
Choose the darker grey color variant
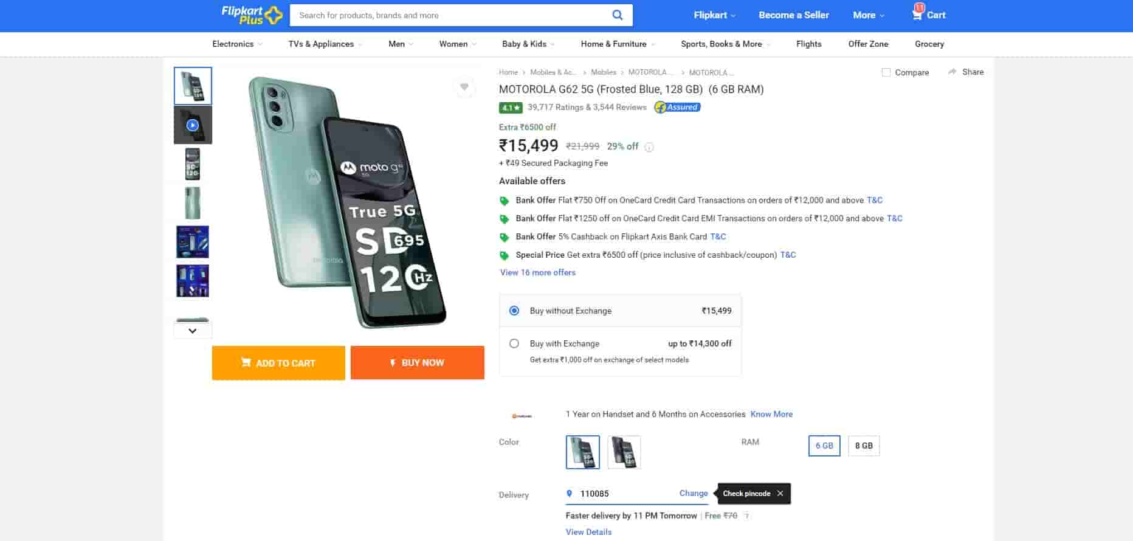624,452
